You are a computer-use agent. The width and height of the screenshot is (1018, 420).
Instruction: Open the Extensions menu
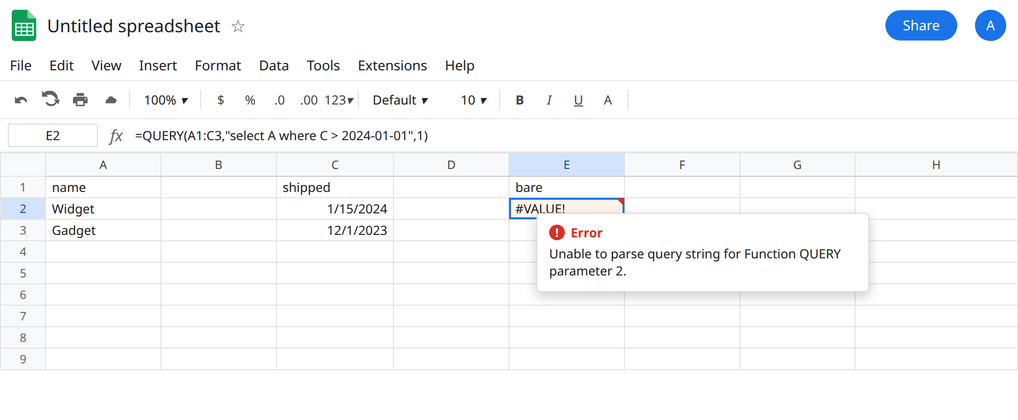click(x=393, y=65)
